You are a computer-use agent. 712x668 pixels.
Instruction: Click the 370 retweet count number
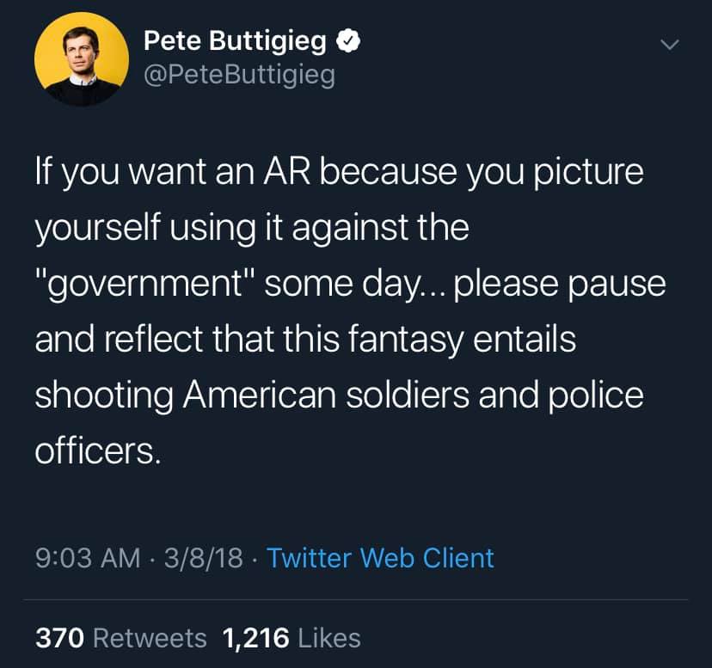click(x=59, y=638)
